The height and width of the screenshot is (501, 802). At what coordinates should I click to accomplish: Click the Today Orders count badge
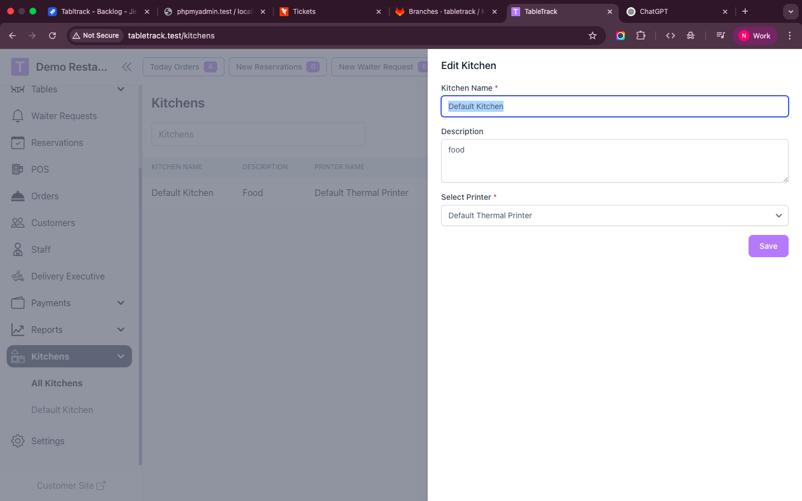click(211, 66)
